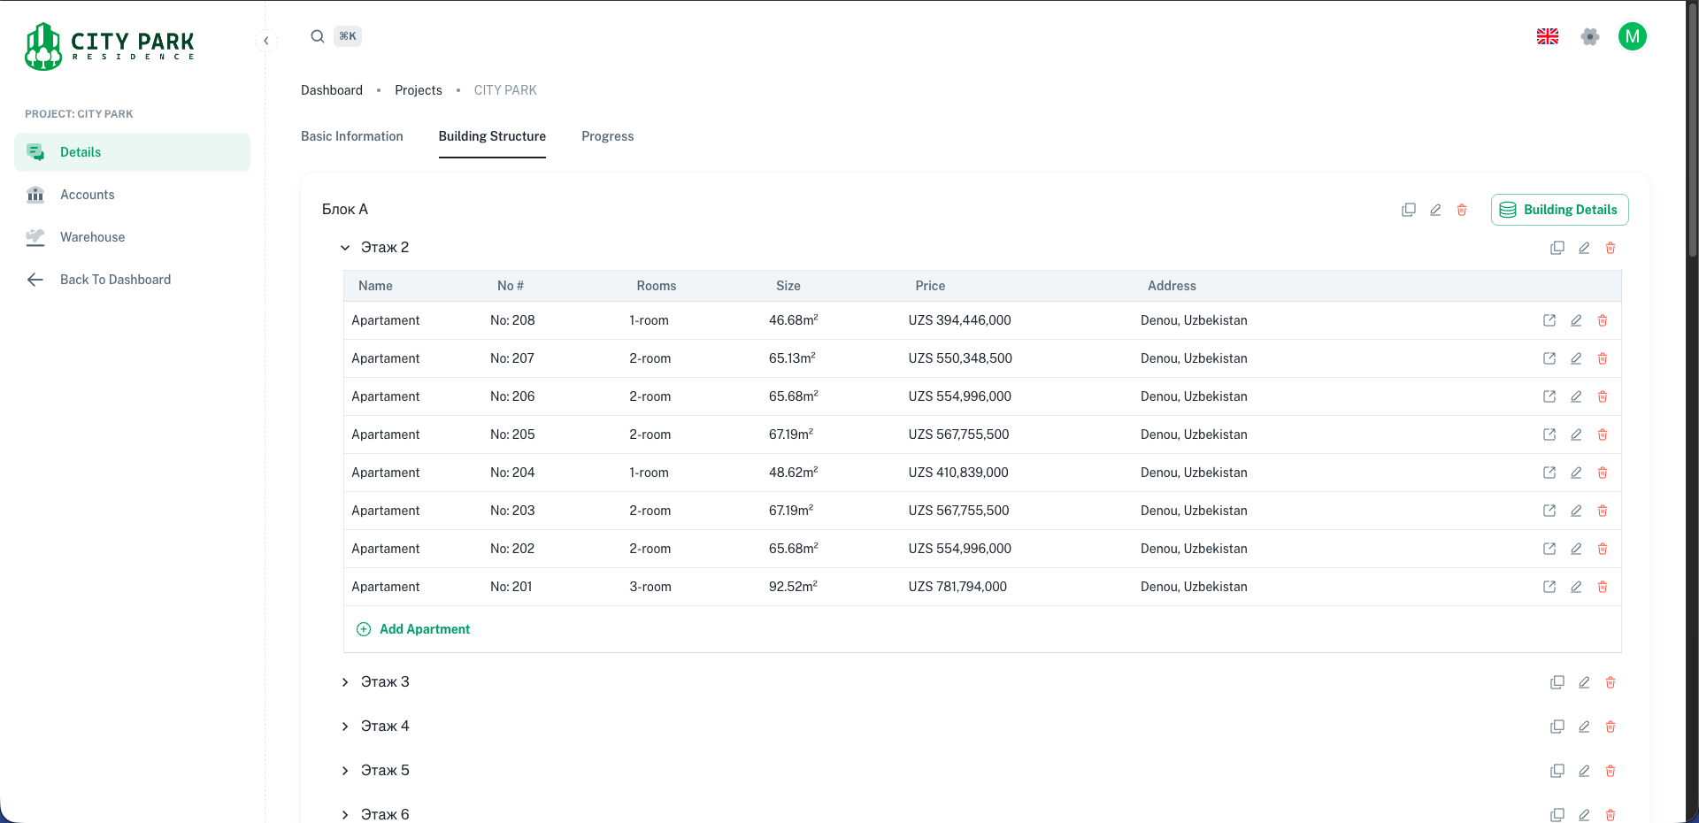Click the edit pencil for Этаж 3
Screen dimensions: 1699x823
point(1584,682)
